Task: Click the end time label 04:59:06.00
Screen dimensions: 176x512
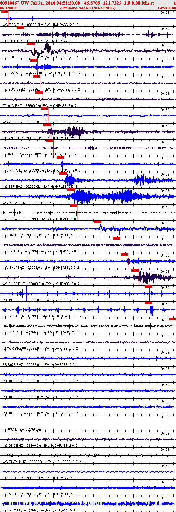Action: click(167, 8)
